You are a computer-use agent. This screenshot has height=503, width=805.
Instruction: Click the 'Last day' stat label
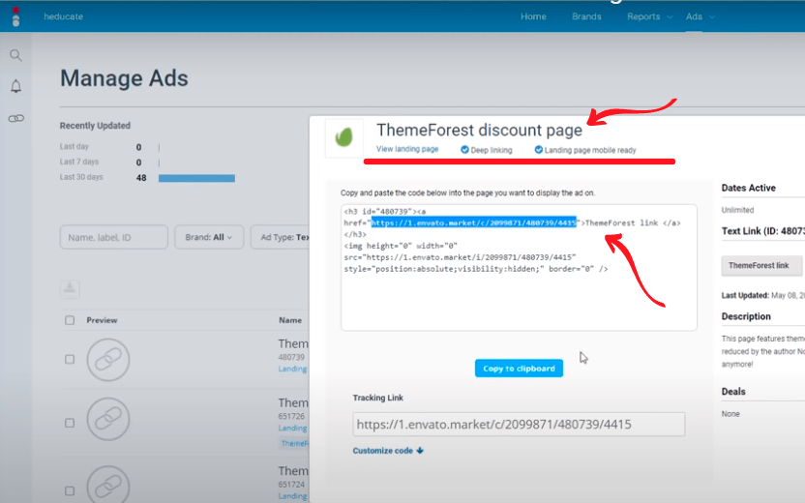[x=74, y=146]
